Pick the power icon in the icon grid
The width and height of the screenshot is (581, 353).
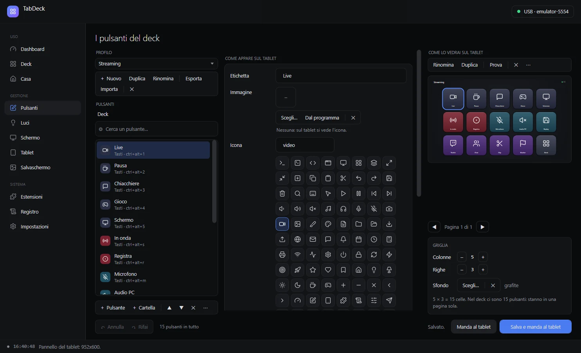tap(343, 255)
